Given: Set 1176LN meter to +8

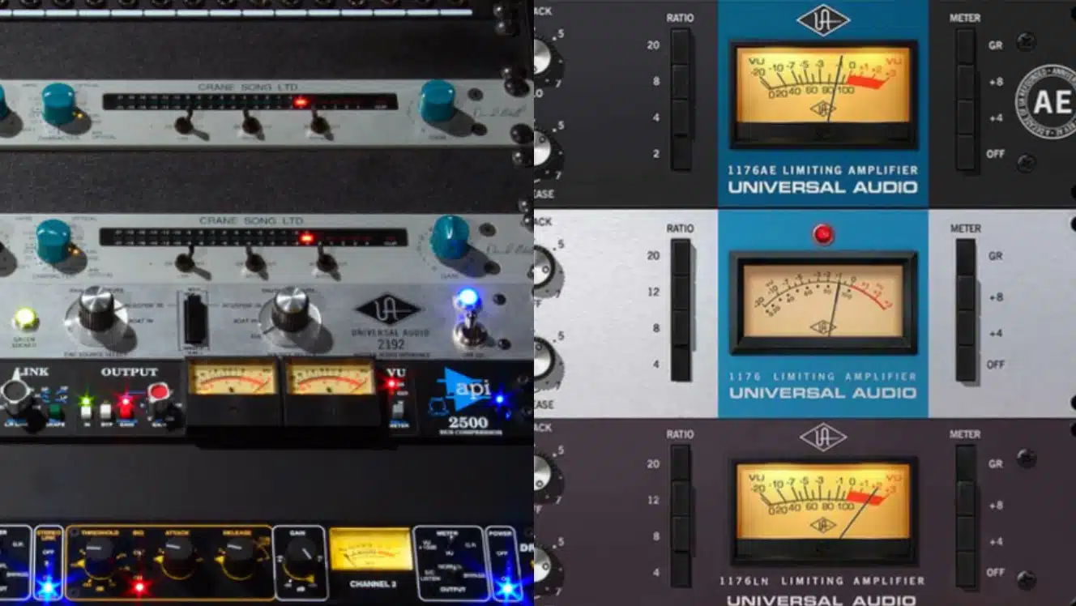Looking at the screenshot, I should (966, 499).
